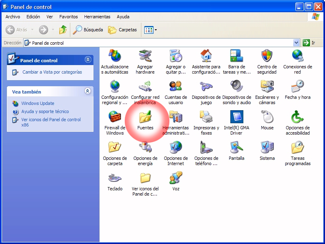
Task: Click the Búsqueda toolbar button
Action: (x=88, y=30)
